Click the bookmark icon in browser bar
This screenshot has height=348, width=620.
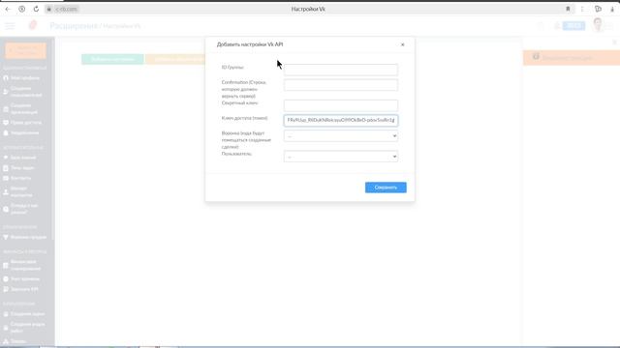(x=568, y=9)
